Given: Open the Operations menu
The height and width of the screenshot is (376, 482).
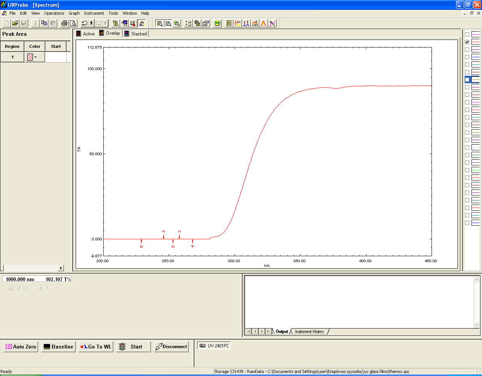Looking at the screenshot, I should (x=54, y=13).
